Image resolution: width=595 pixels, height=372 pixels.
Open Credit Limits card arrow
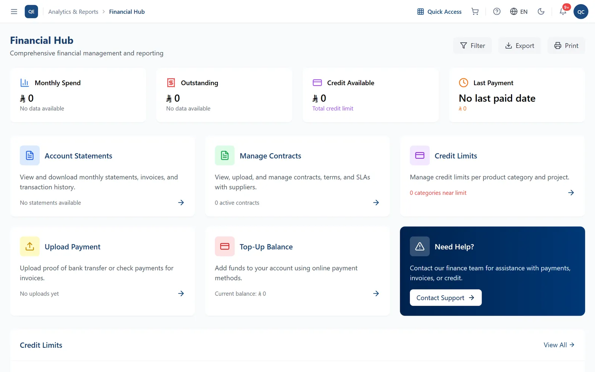571,193
